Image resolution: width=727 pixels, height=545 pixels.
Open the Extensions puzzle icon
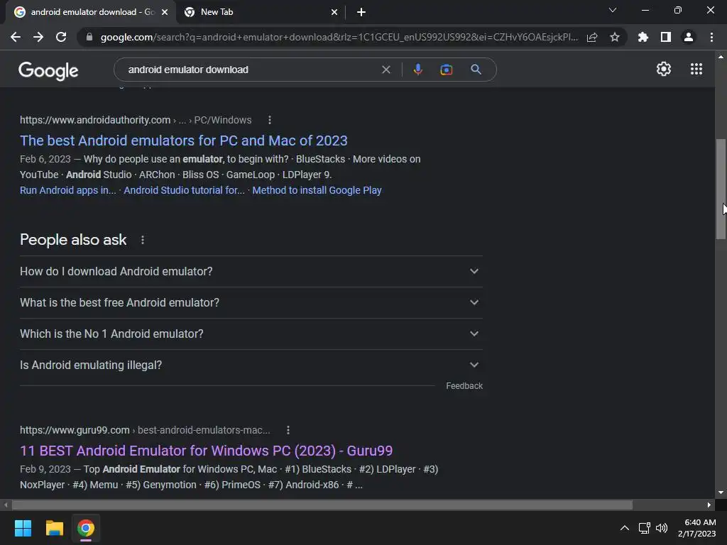click(643, 37)
